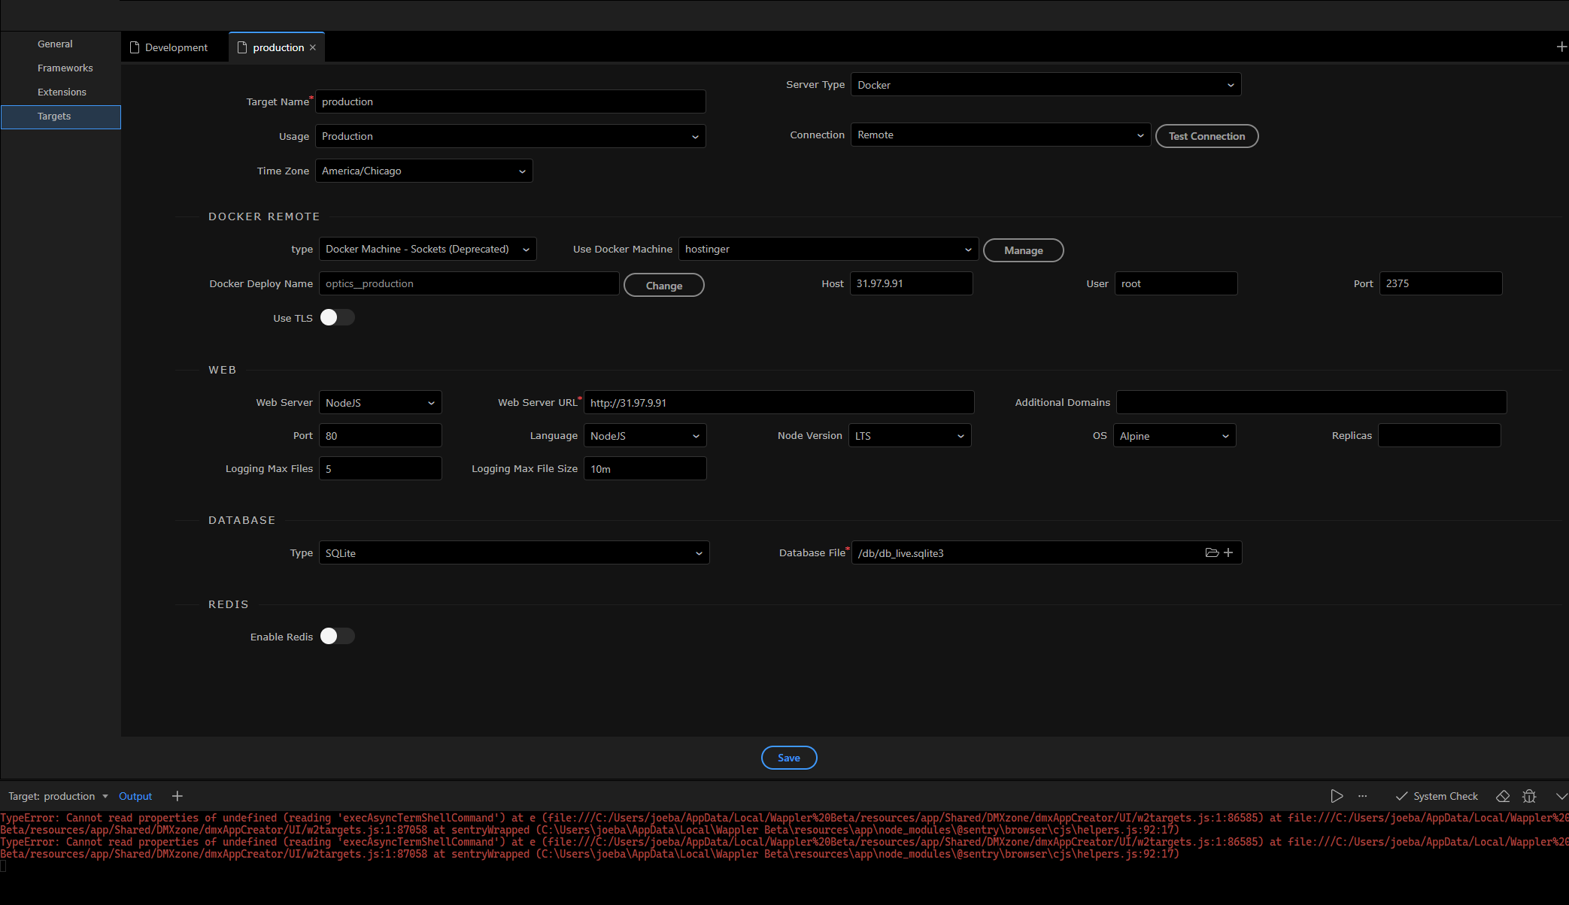Choose Use Docker Machine dropdown

pyautogui.click(x=828, y=249)
